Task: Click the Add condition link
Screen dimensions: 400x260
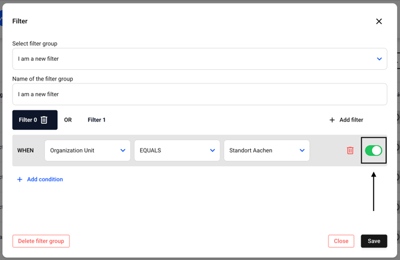Action: tap(45, 179)
